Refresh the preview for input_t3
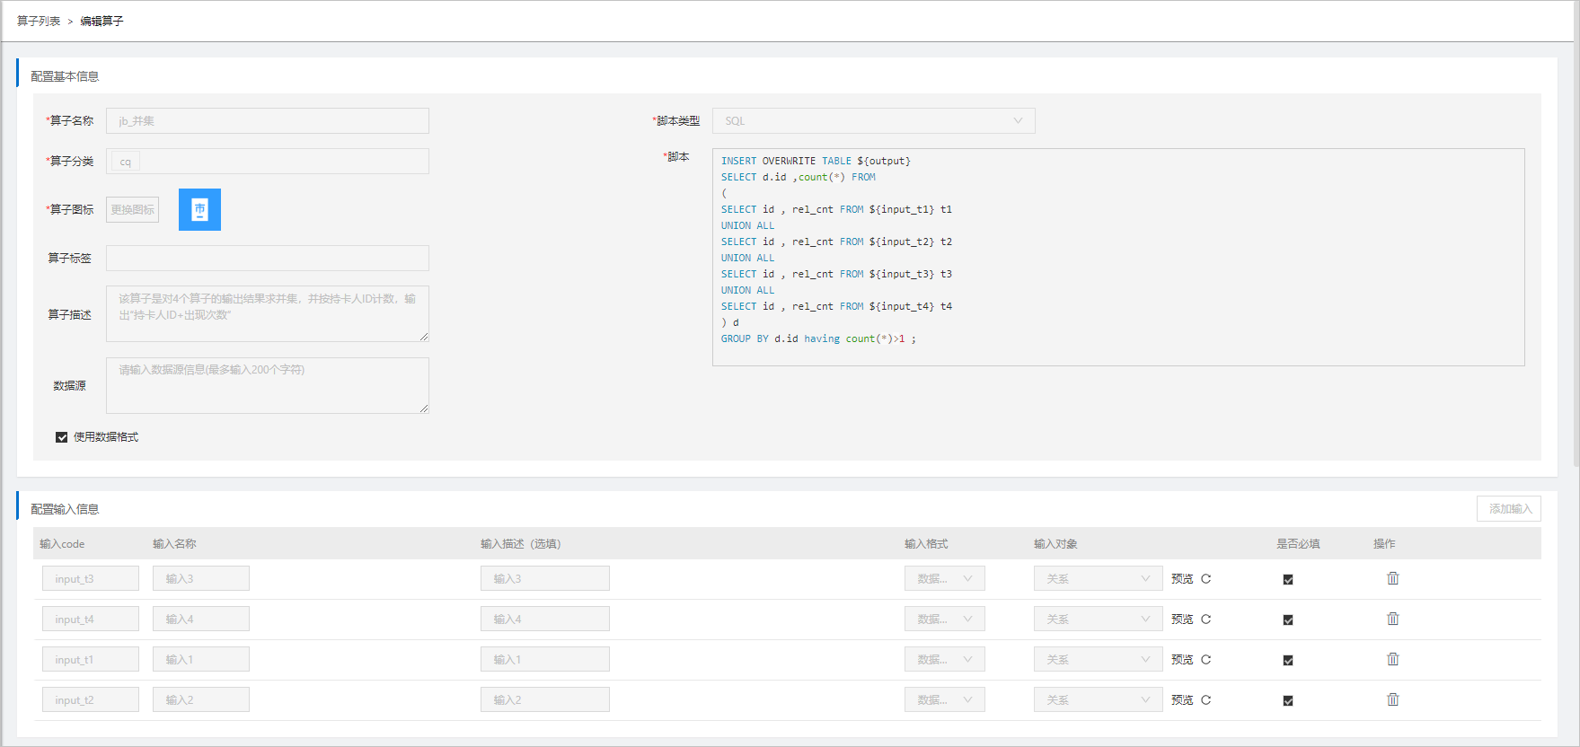This screenshot has height=747, width=1580. click(1206, 579)
